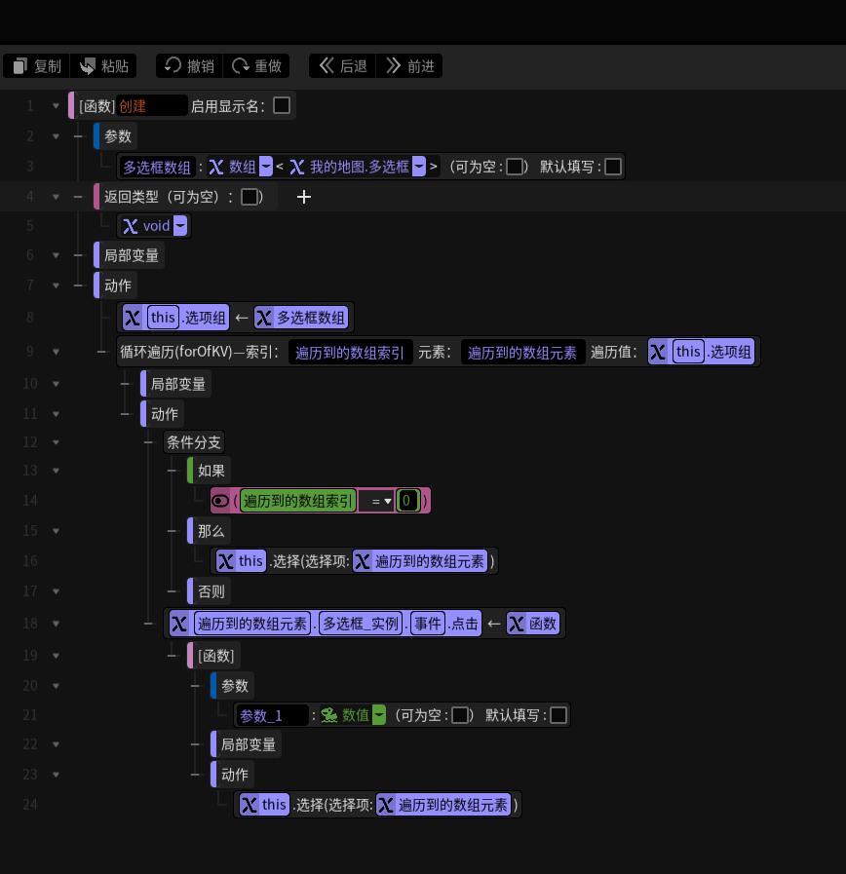Collapse line 15 那么 node

[56, 531]
